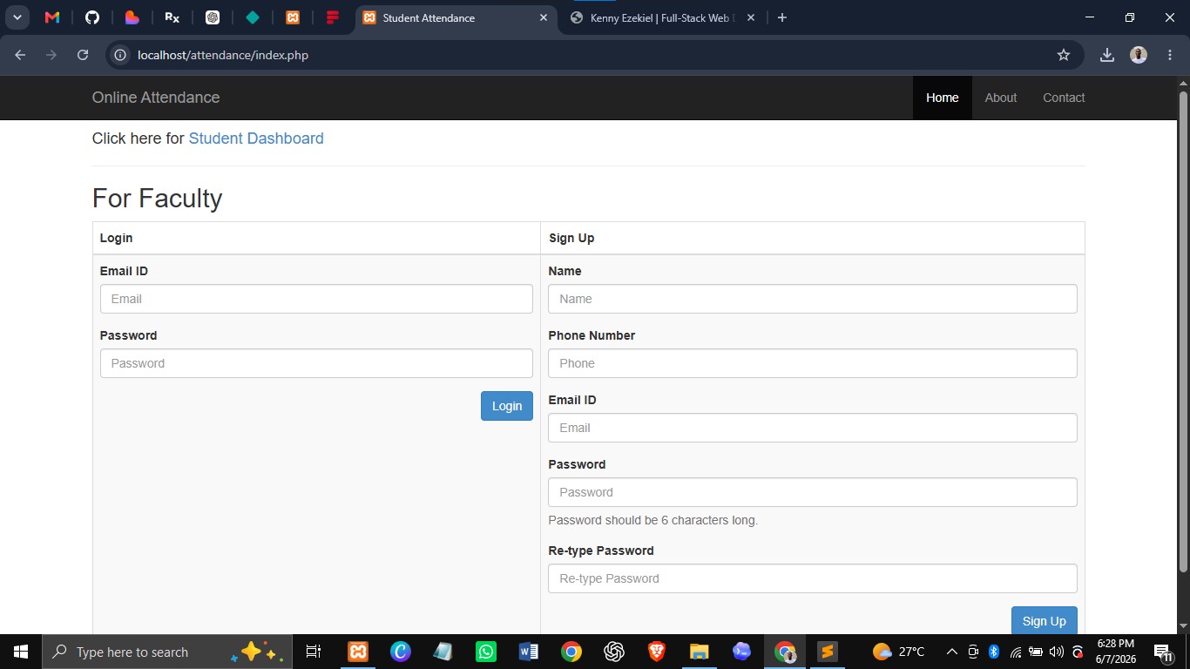The image size is (1190, 669).
Task: Click the Online Attendance brand link
Action: coord(156,98)
